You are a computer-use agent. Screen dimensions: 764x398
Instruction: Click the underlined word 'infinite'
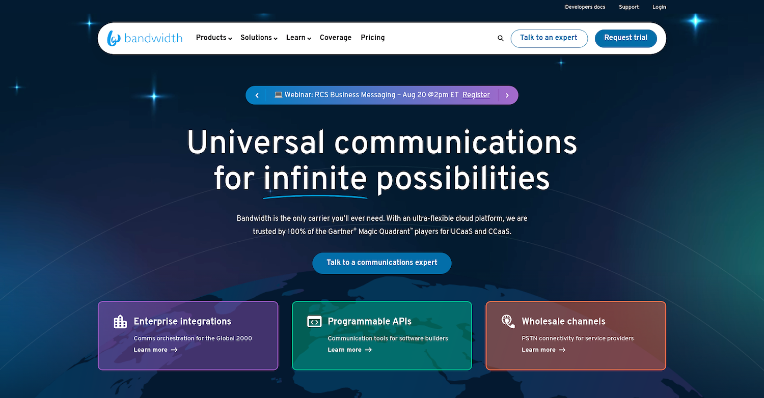315,179
